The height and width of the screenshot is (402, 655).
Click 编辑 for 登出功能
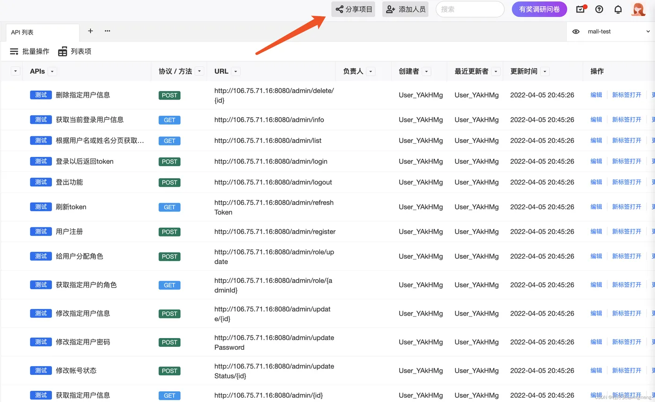coord(596,182)
